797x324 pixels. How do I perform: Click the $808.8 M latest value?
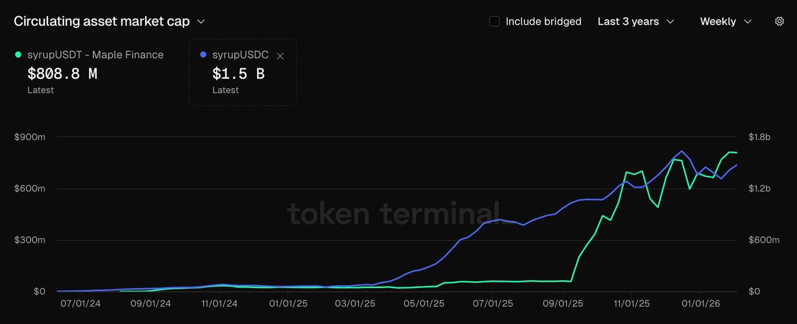pyautogui.click(x=62, y=74)
